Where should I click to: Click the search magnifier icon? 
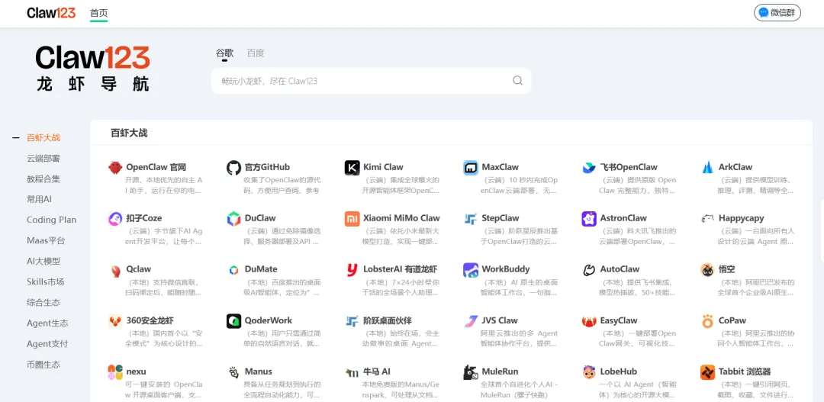pos(517,80)
